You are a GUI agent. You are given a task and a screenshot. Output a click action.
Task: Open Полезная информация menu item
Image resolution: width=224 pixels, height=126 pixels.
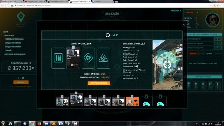point(15,54)
